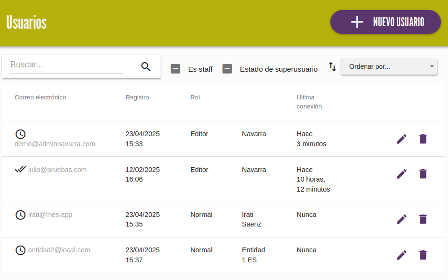Viewport: 448px width, 280px height.
Task: Click clock status icon for demo@adminnavarra.com
Action: pos(20,134)
